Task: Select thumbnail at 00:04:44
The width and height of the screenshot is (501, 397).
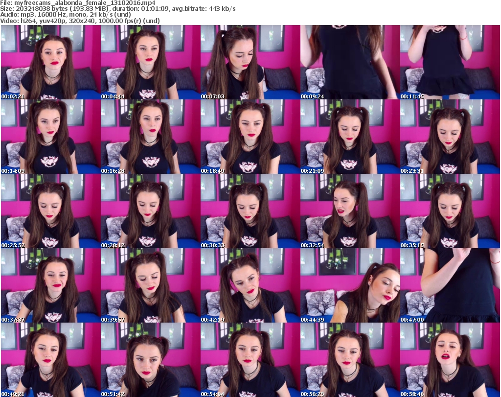Action: pyautogui.click(x=151, y=62)
